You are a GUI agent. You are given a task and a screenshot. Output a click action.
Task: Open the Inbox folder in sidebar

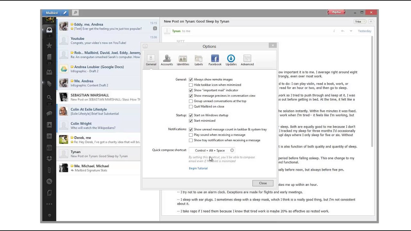pyautogui.click(x=49, y=30)
